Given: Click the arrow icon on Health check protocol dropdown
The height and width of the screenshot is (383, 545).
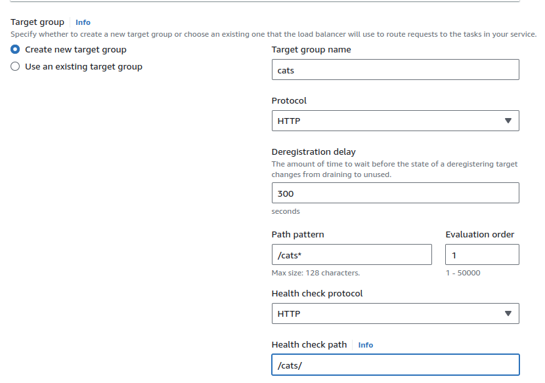Looking at the screenshot, I should 508,313.
